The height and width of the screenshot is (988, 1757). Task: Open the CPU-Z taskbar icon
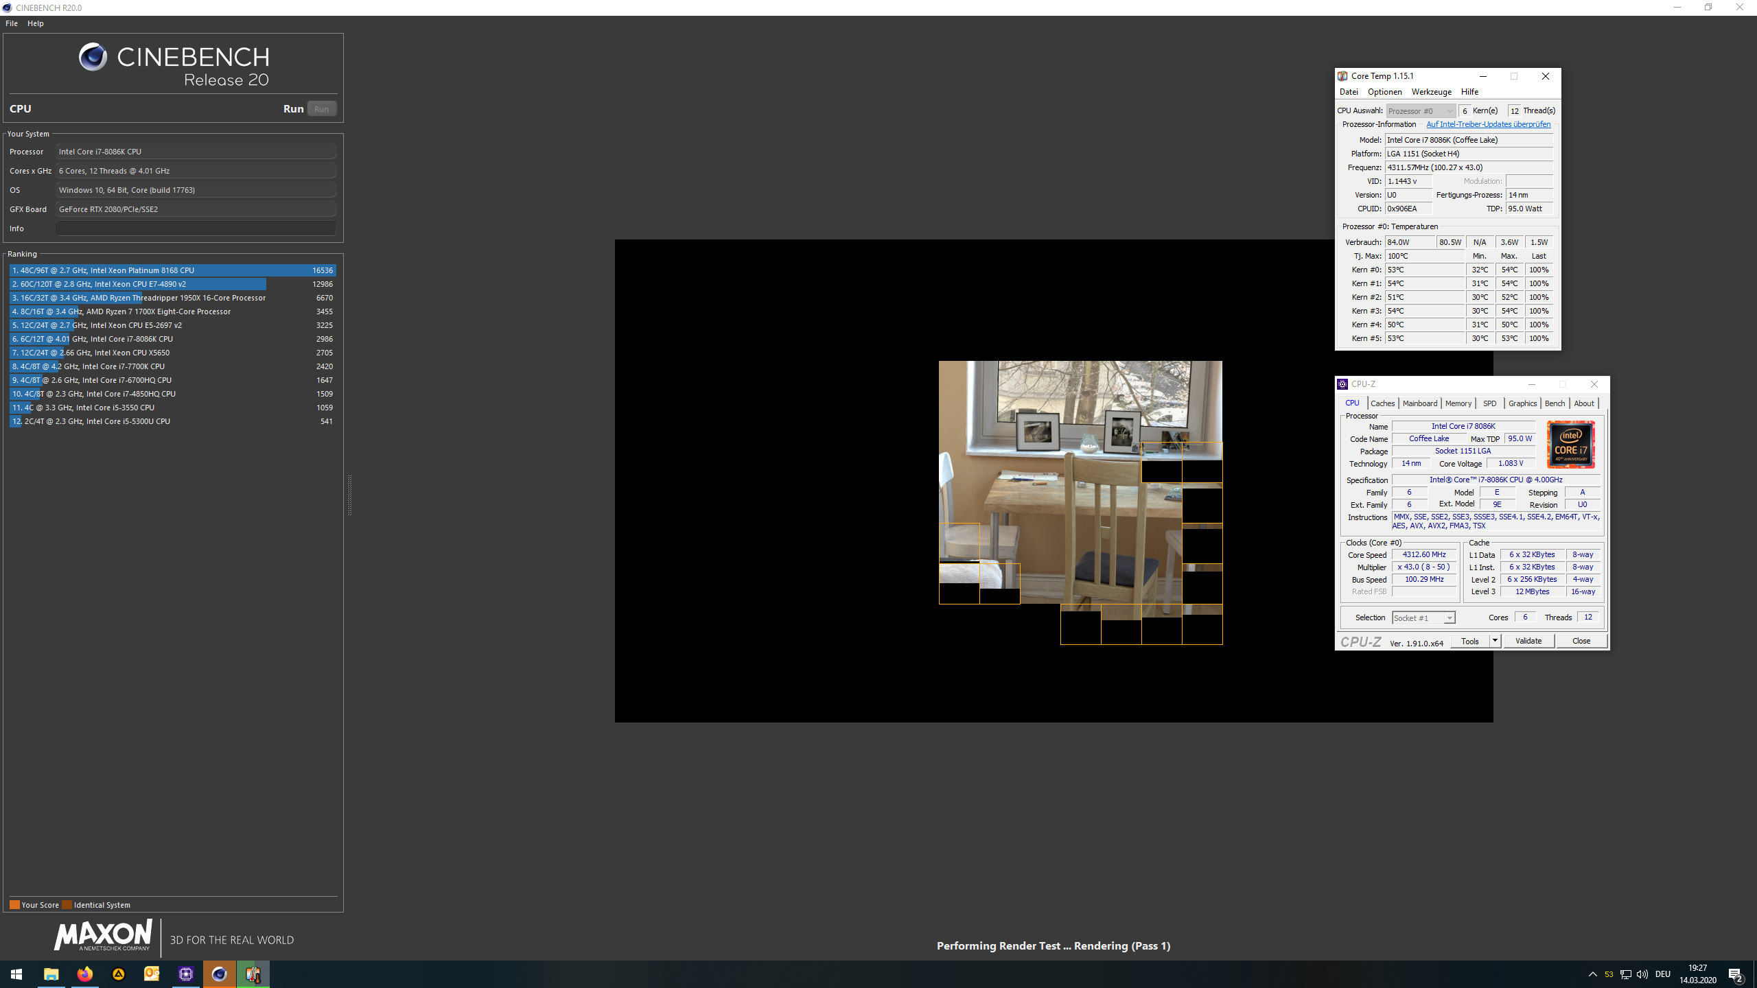pyautogui.click(x=186, y=974)
